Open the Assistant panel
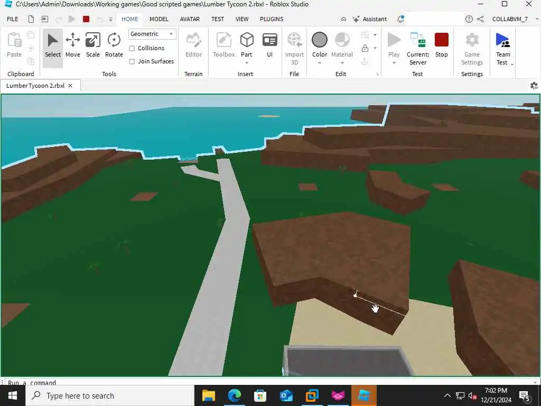This screenshot has width=541, height=406. pos(370,19)
